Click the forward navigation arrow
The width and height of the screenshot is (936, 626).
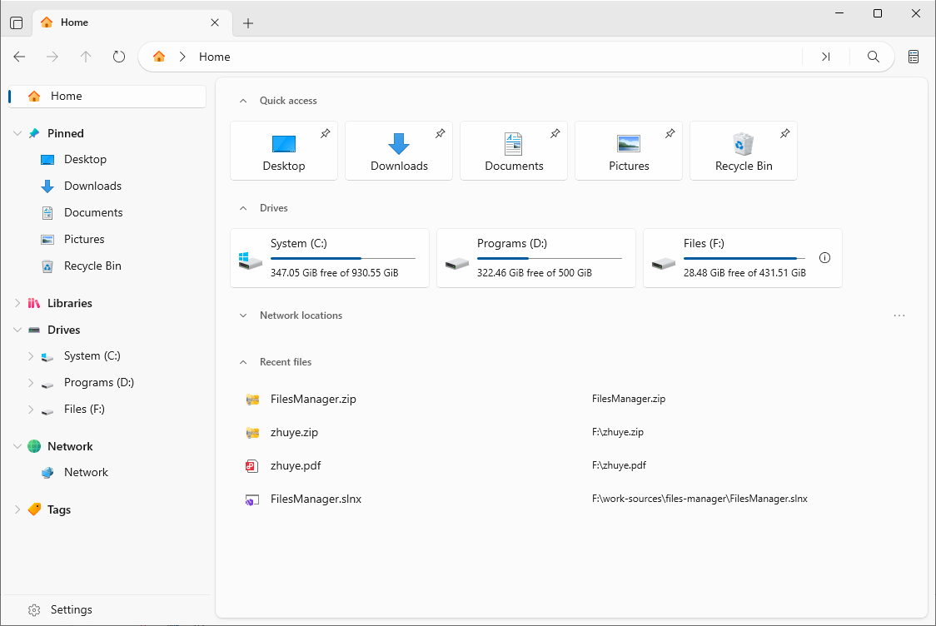(x=52, y=57)
